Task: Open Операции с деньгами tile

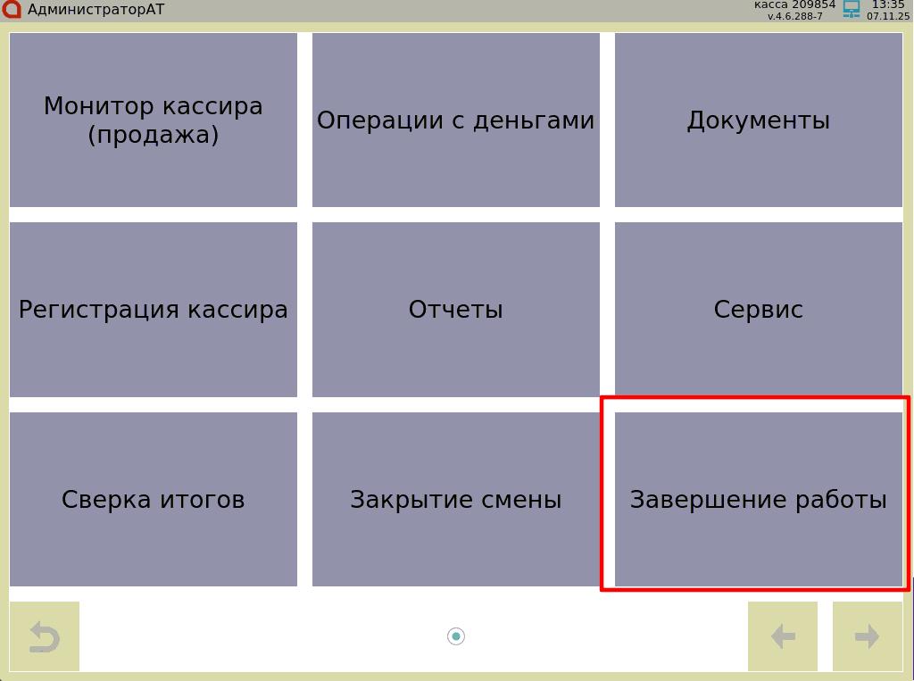Action: [456, 120]
